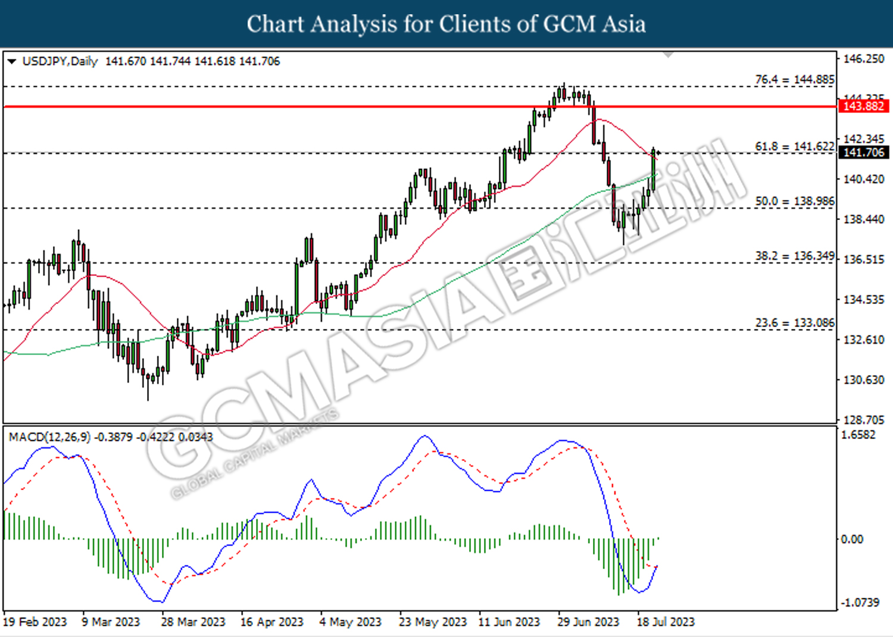This screenshot has width=893, height=637.
Task: Click the Chart Analysis for Clients of GCM Asia title
Action: click(446, 24)
